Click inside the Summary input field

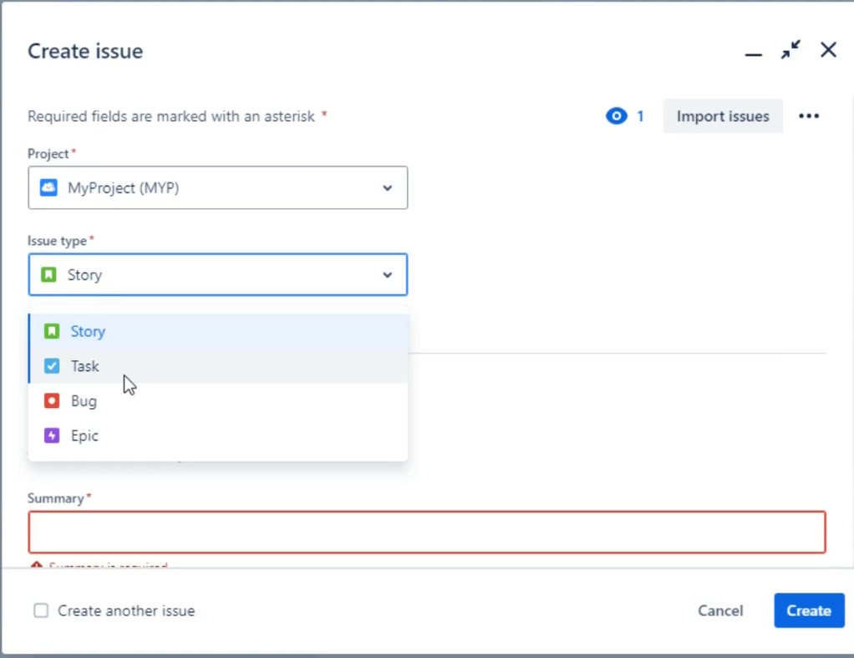click(427, 532)
